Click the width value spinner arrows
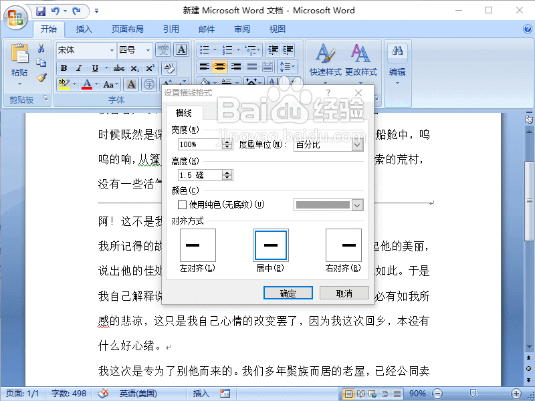Screen dimensions: 535x401 [x=227, y=144]
